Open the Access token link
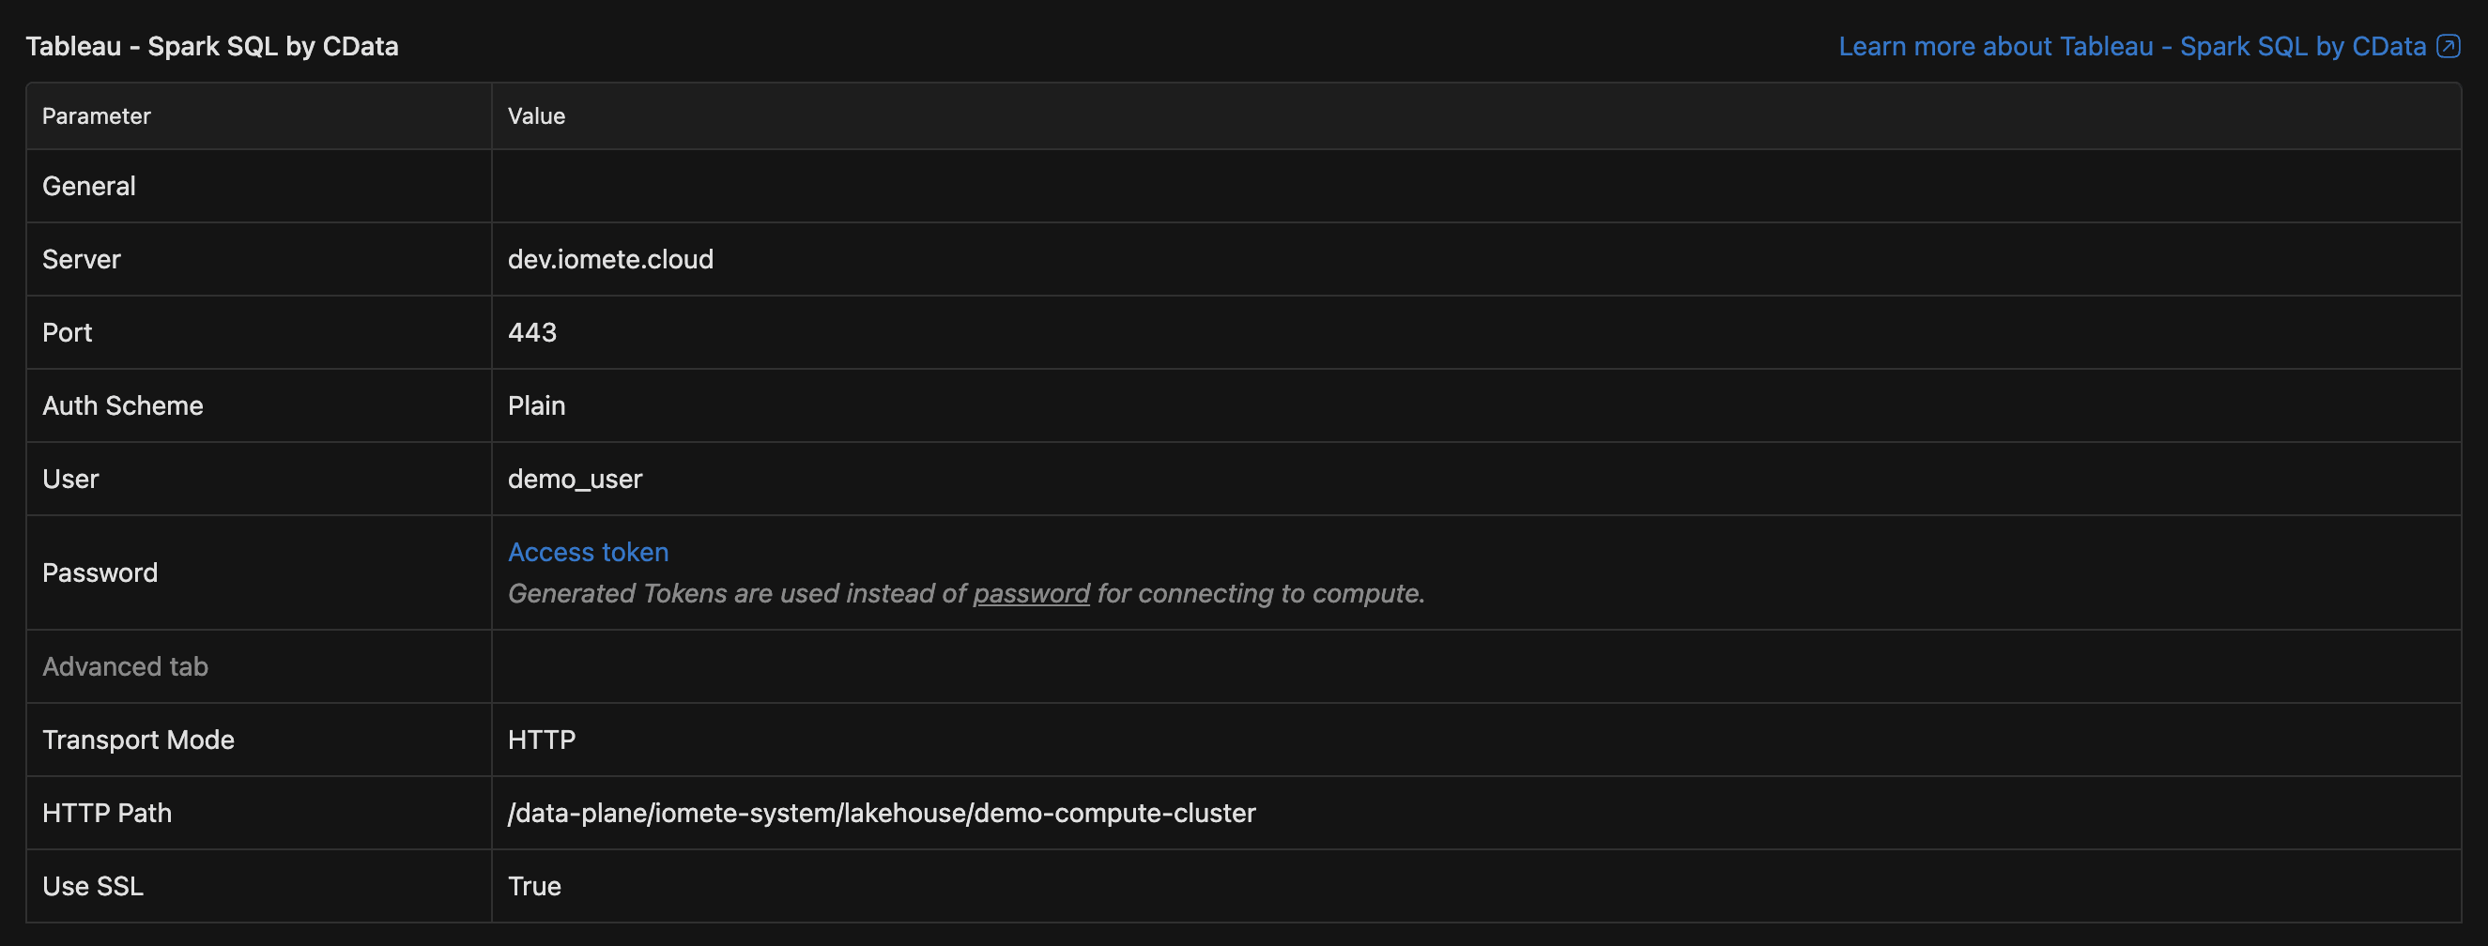The height and width of the screenshot is (946, 2488). coord(587,552)
